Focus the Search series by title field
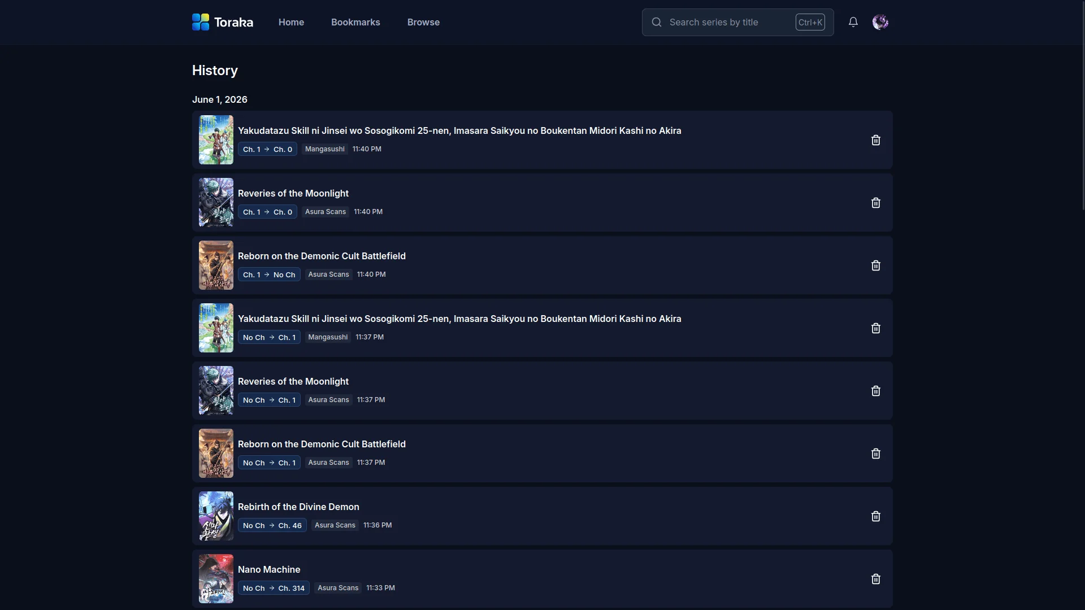The image size is (1085, 610). coord(737,22)
